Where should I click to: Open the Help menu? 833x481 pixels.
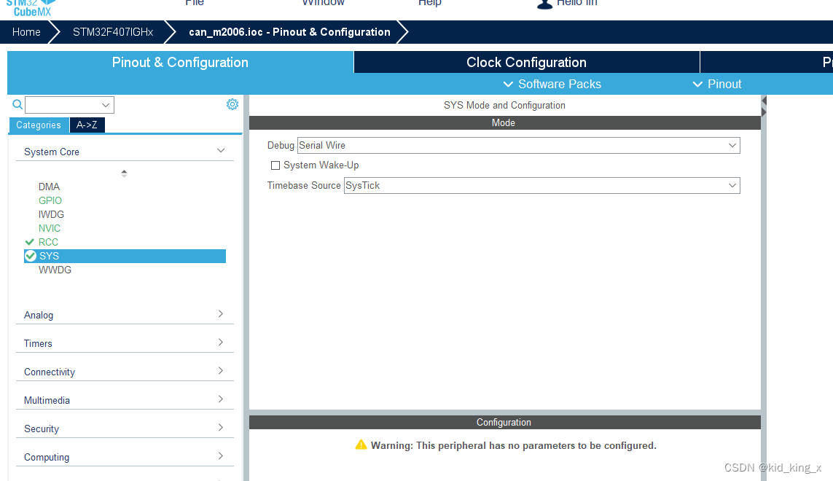(x=430, y=3)
